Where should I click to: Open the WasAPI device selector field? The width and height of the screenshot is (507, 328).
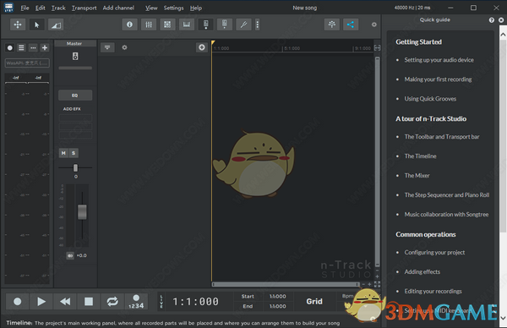click(x=27, y=63)
